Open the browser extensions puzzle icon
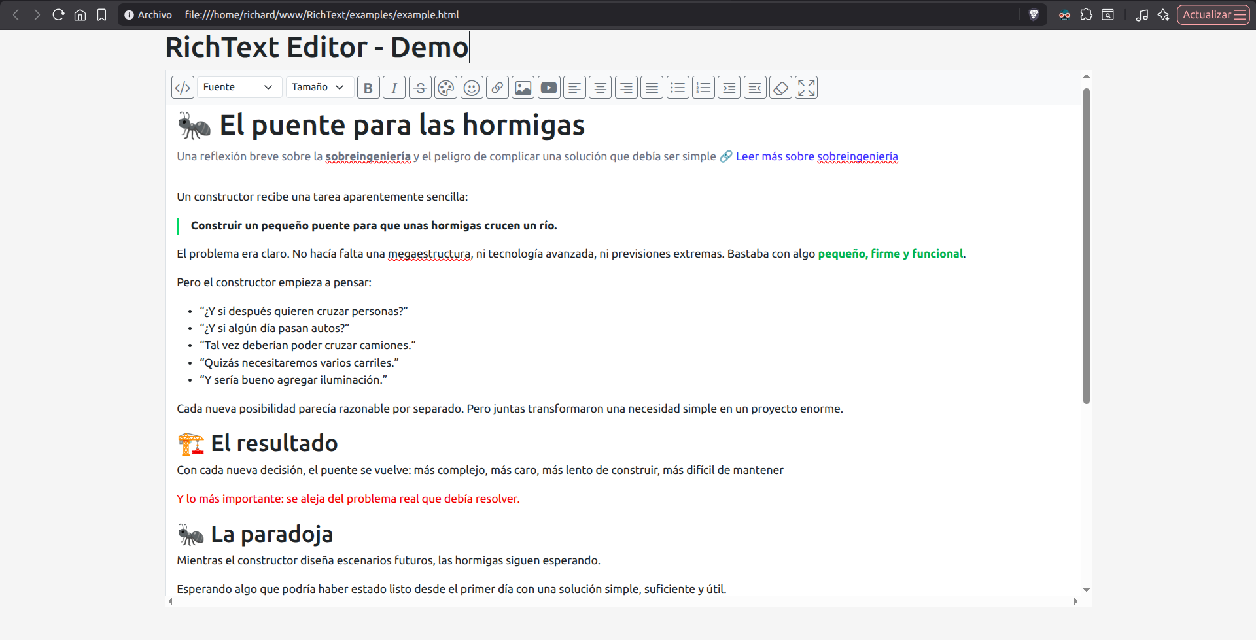Viewport: 1256px width, 640px height. 1087,14
